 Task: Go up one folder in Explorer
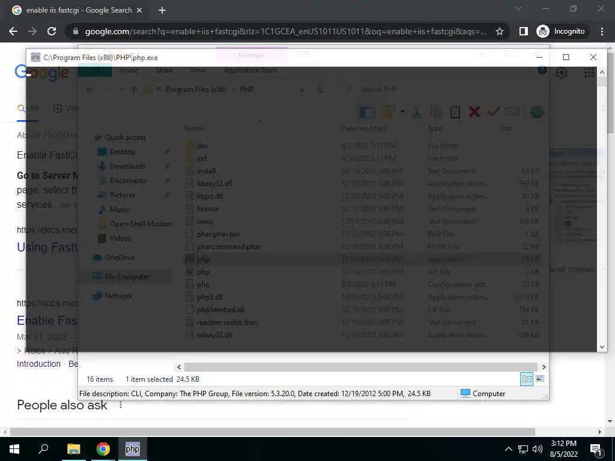[x=134, y=90]
